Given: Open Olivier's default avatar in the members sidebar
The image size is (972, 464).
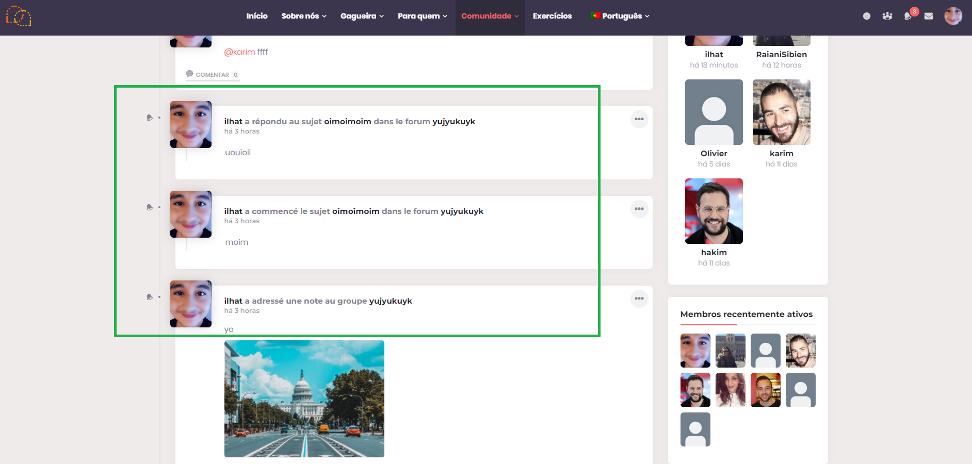Looking at the screenshot, I should click(x=714, y=112).
